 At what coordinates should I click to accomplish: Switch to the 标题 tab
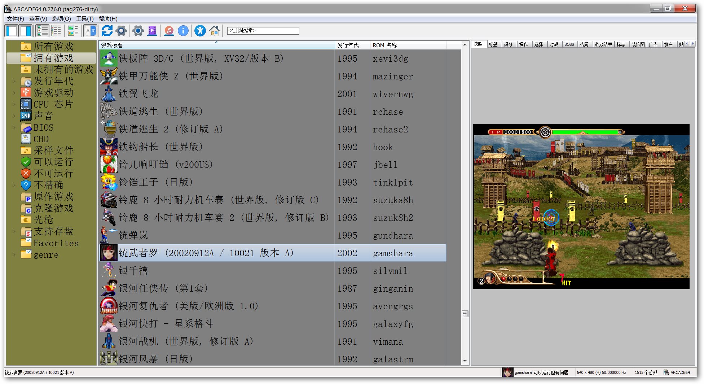click(493, 44)
